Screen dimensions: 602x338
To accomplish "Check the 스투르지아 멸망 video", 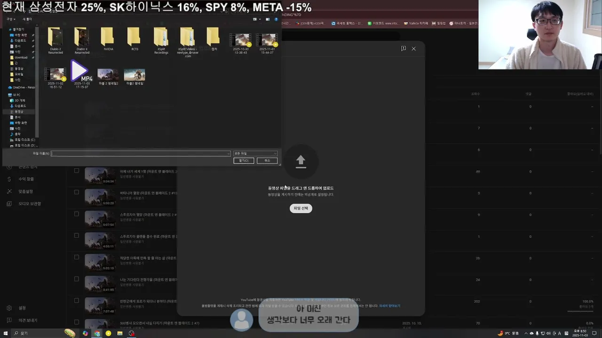I will 77,214.
